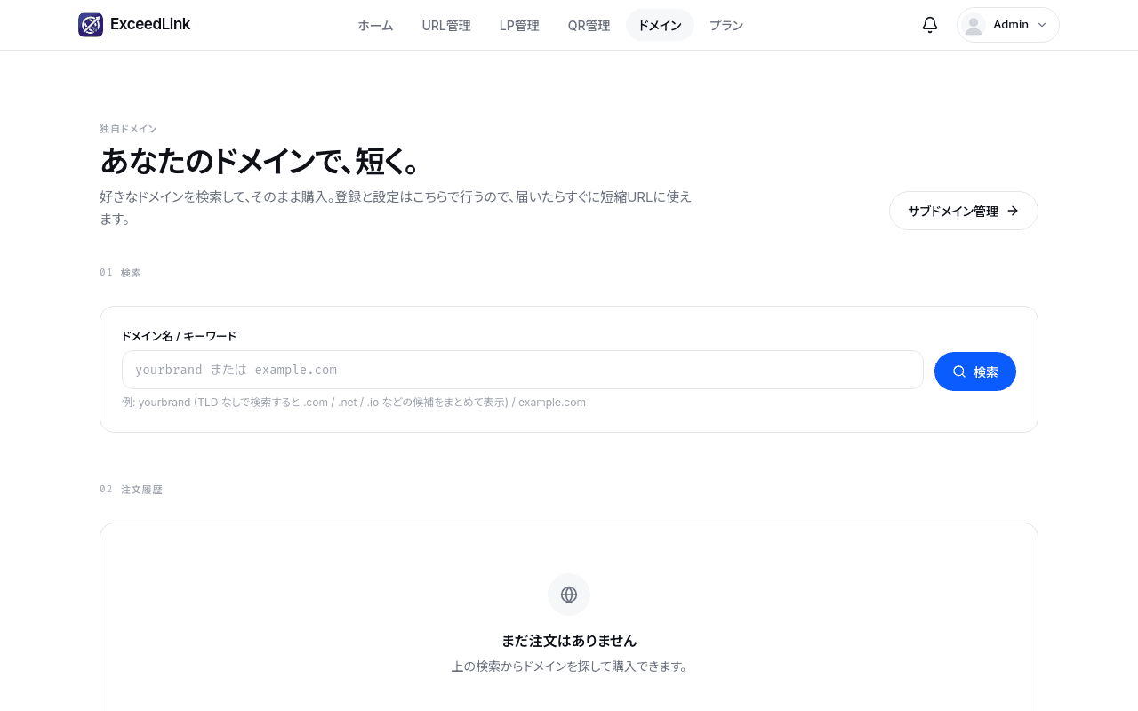1138x711 pixels.
Task: Click the blue 検索 button
Action: point(975,371)
